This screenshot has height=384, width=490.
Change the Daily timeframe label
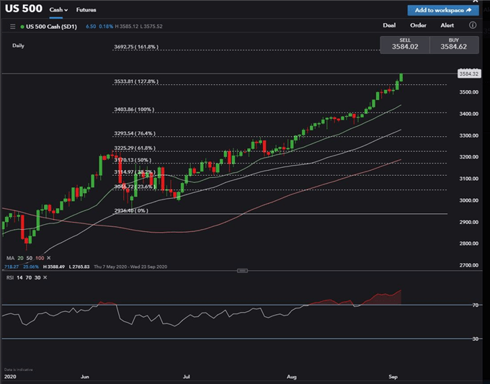pos(18,45)
